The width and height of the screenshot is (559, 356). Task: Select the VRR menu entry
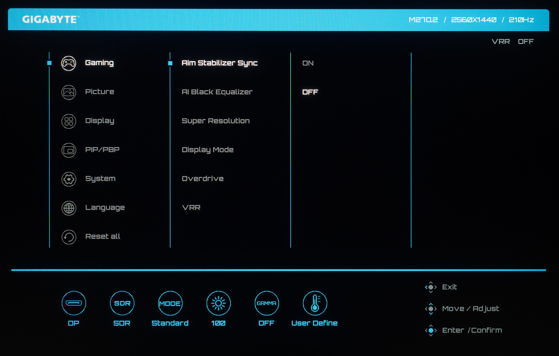pos(191,208)
